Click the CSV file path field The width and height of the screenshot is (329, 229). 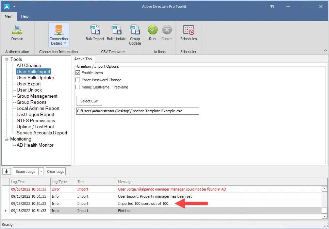137,111
